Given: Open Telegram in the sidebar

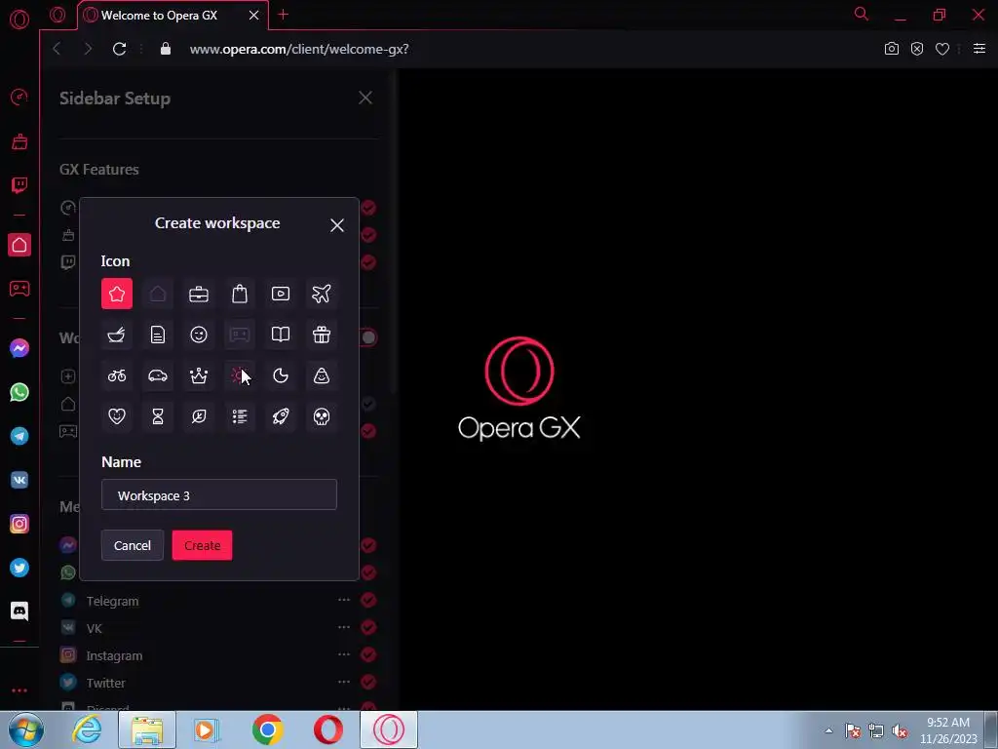Looking at the screenshot, I should pyautogui.click(x=19, y=436).
